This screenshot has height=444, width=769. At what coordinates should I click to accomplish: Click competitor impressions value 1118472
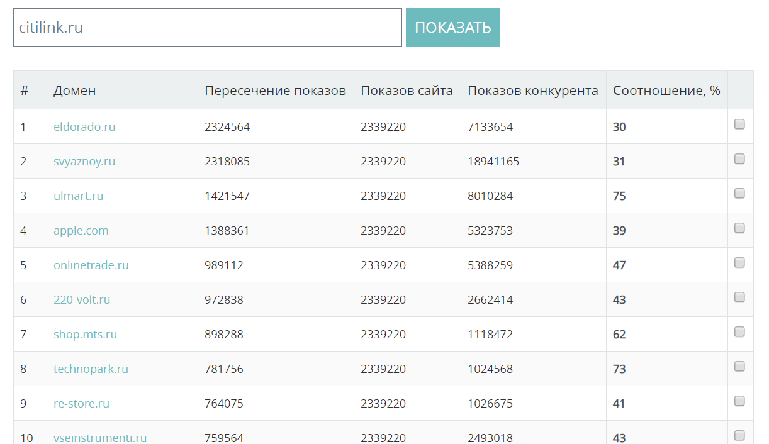[x=490, y=334]
